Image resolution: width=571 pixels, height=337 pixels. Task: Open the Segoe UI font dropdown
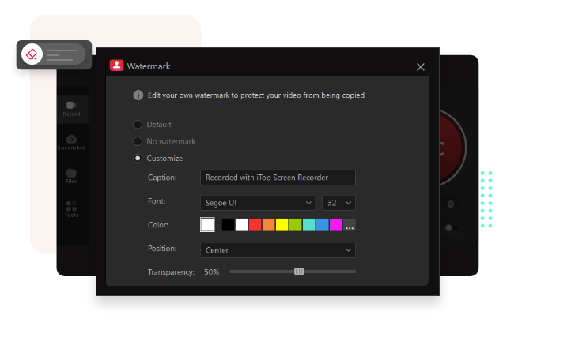[258, 203]
